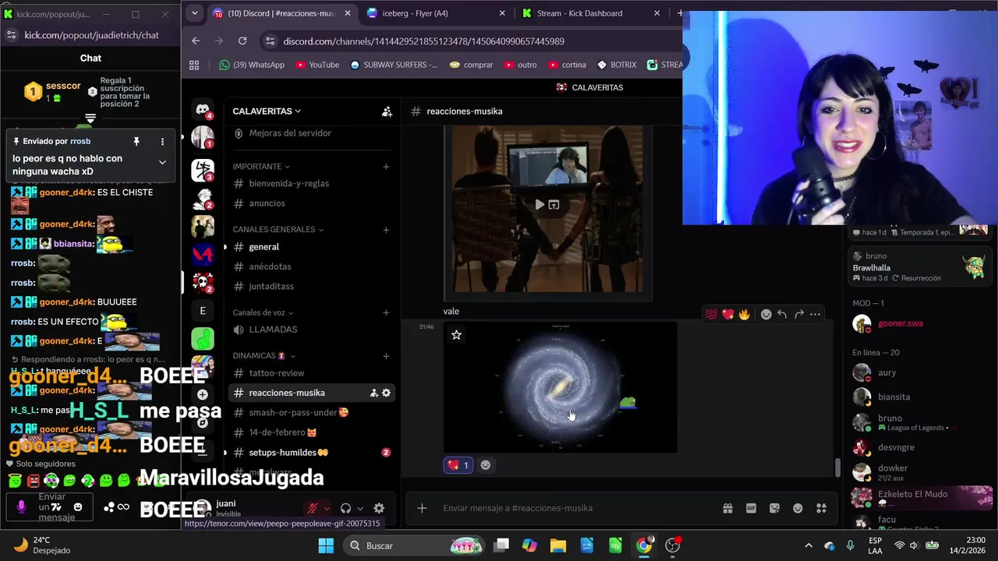998x561 pixels.
Task: Collapse the IMPORTANTE category
Action: (261, 167)
